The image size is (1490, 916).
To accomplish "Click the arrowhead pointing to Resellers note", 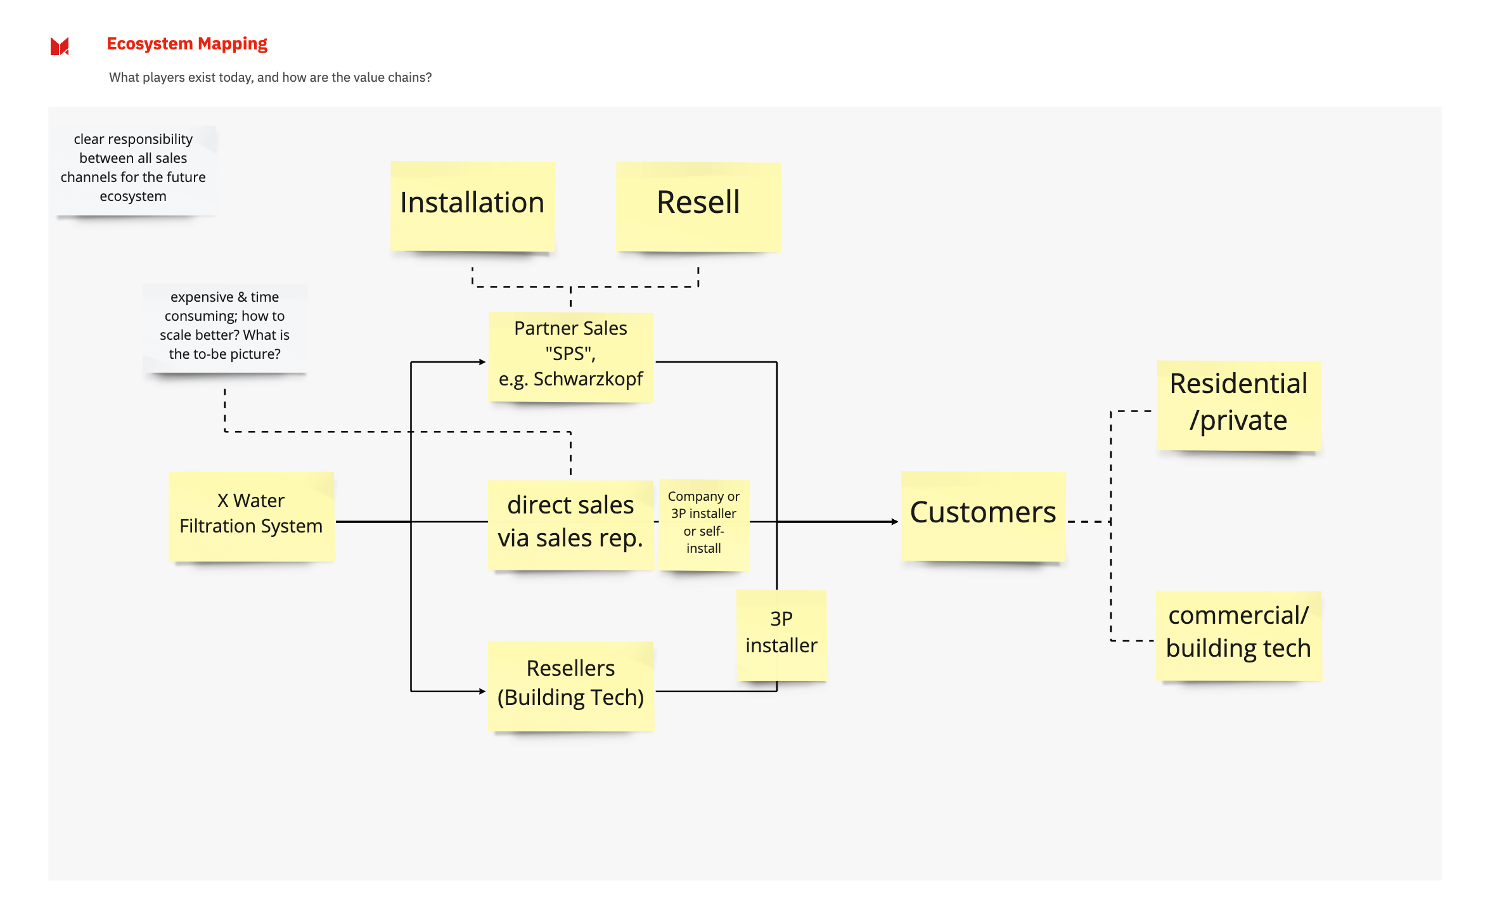I will coord(482,691).
